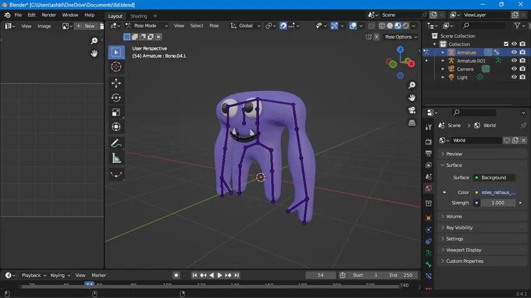Open the Global orientation dropdown
531x298 pixels.
tap(245, 26)
